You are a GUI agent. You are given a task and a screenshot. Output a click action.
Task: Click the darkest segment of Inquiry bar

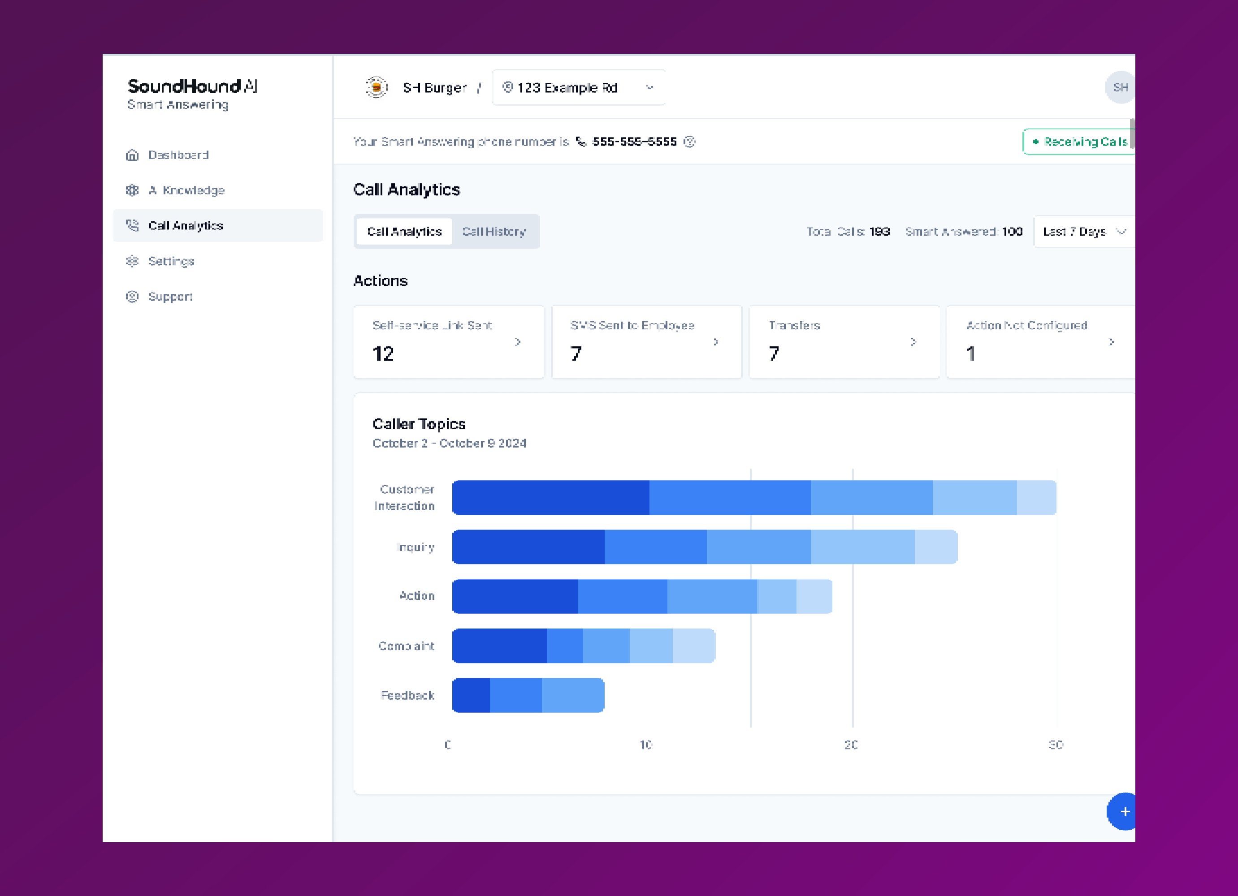tap(528, 547)
